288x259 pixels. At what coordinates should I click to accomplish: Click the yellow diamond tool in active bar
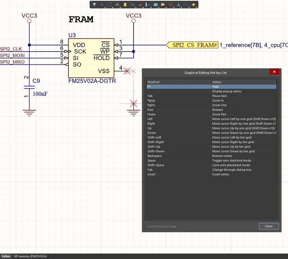coord(194,5)
